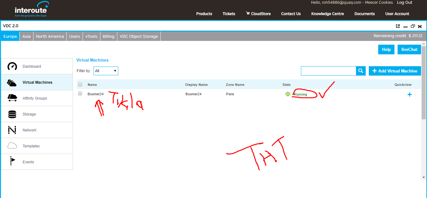Open the Dashboard gauge icon

(x=12, y=66)
